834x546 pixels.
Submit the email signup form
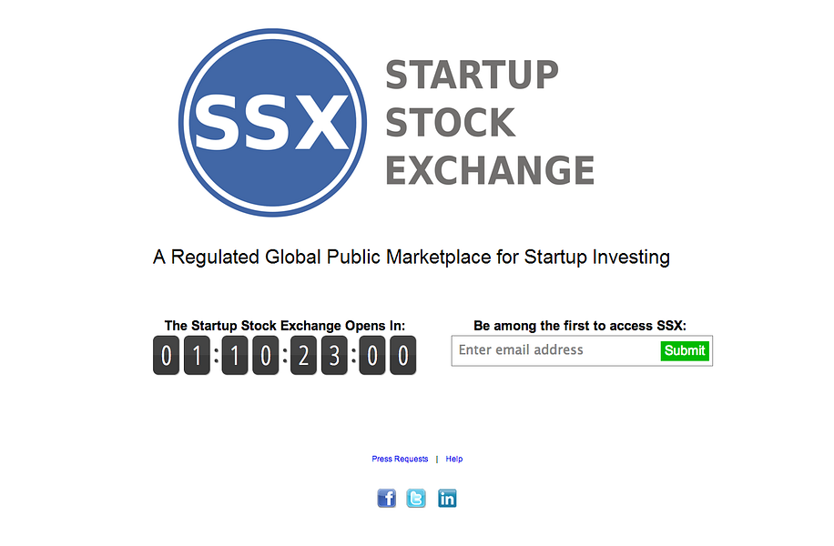point(685,350)
